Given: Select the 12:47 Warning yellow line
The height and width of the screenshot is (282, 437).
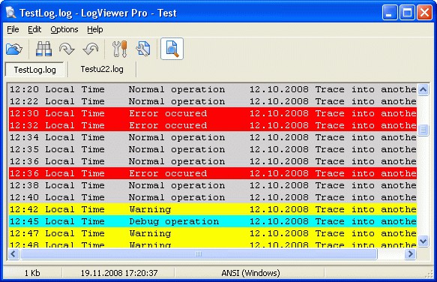Looking at the screenshot, I should 213,233.
